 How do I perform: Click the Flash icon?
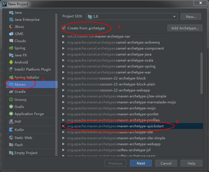point(11,145)
